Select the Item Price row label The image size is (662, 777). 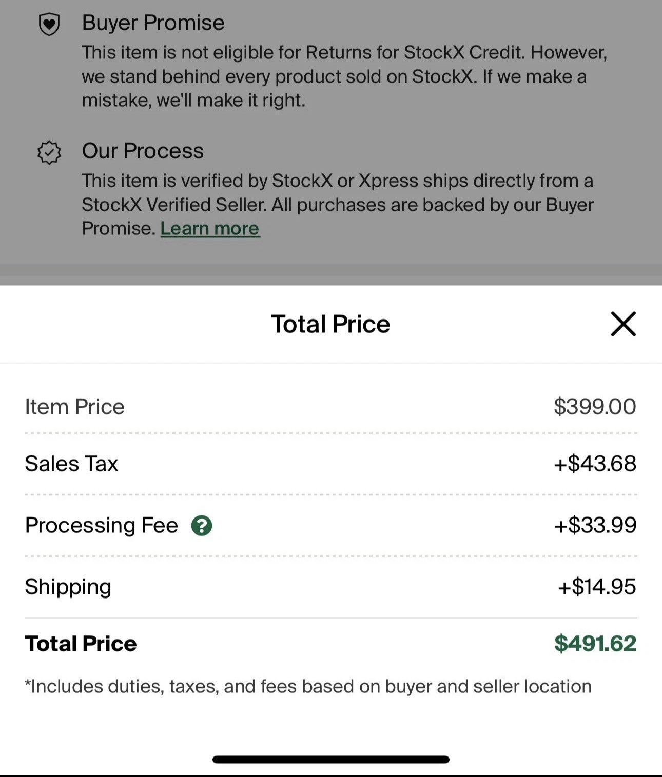click(x=75, y=407)
